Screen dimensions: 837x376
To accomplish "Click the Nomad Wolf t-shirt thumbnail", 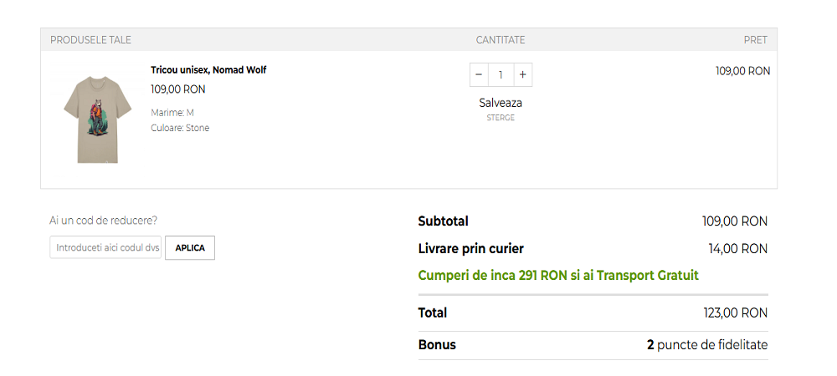I will (x=97, y=119).
